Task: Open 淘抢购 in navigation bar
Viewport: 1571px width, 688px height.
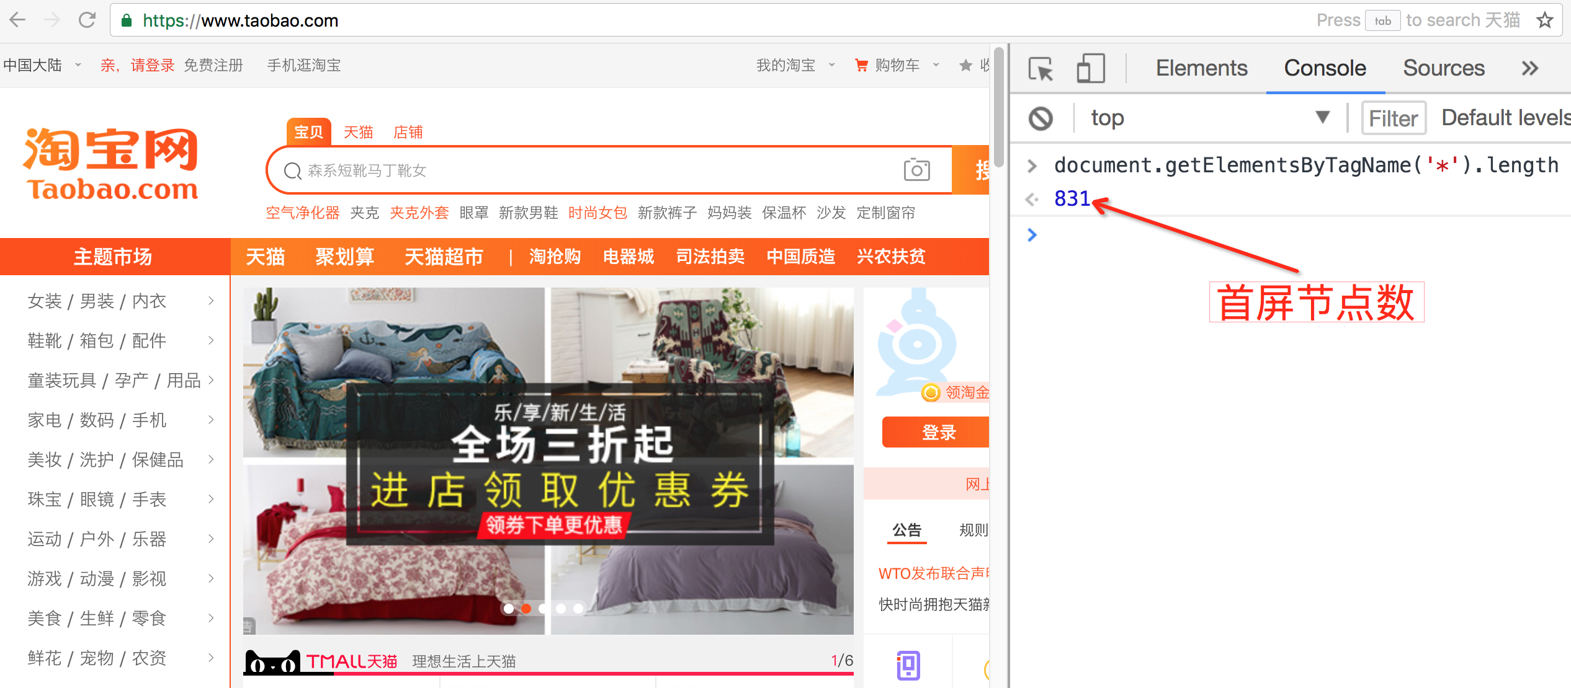Action: click(555, 257)
